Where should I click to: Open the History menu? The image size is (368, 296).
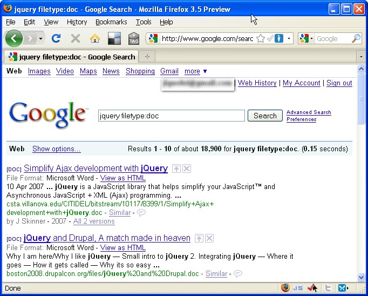[x=77, y=22]
